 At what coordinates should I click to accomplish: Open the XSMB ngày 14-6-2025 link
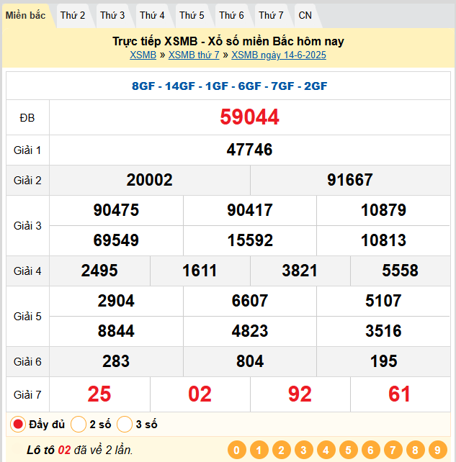[279, 55]
